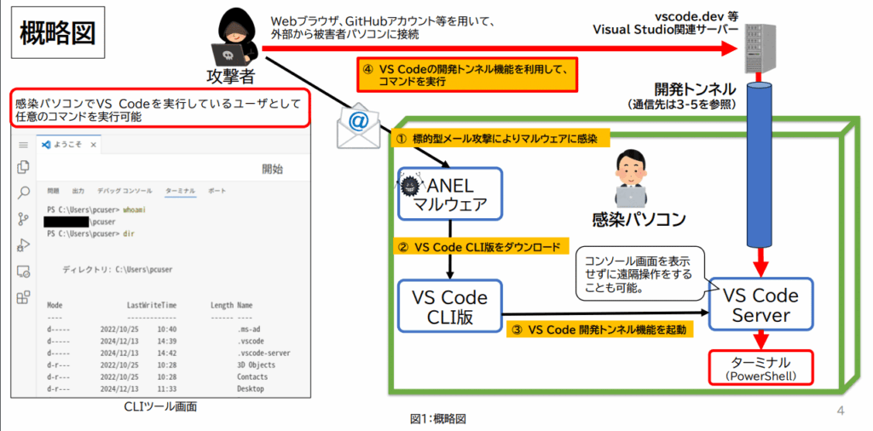Click the コンソール画面を表示せずに callout bubble
This screenshot has height=431, width=873.
tap(639, 273)
